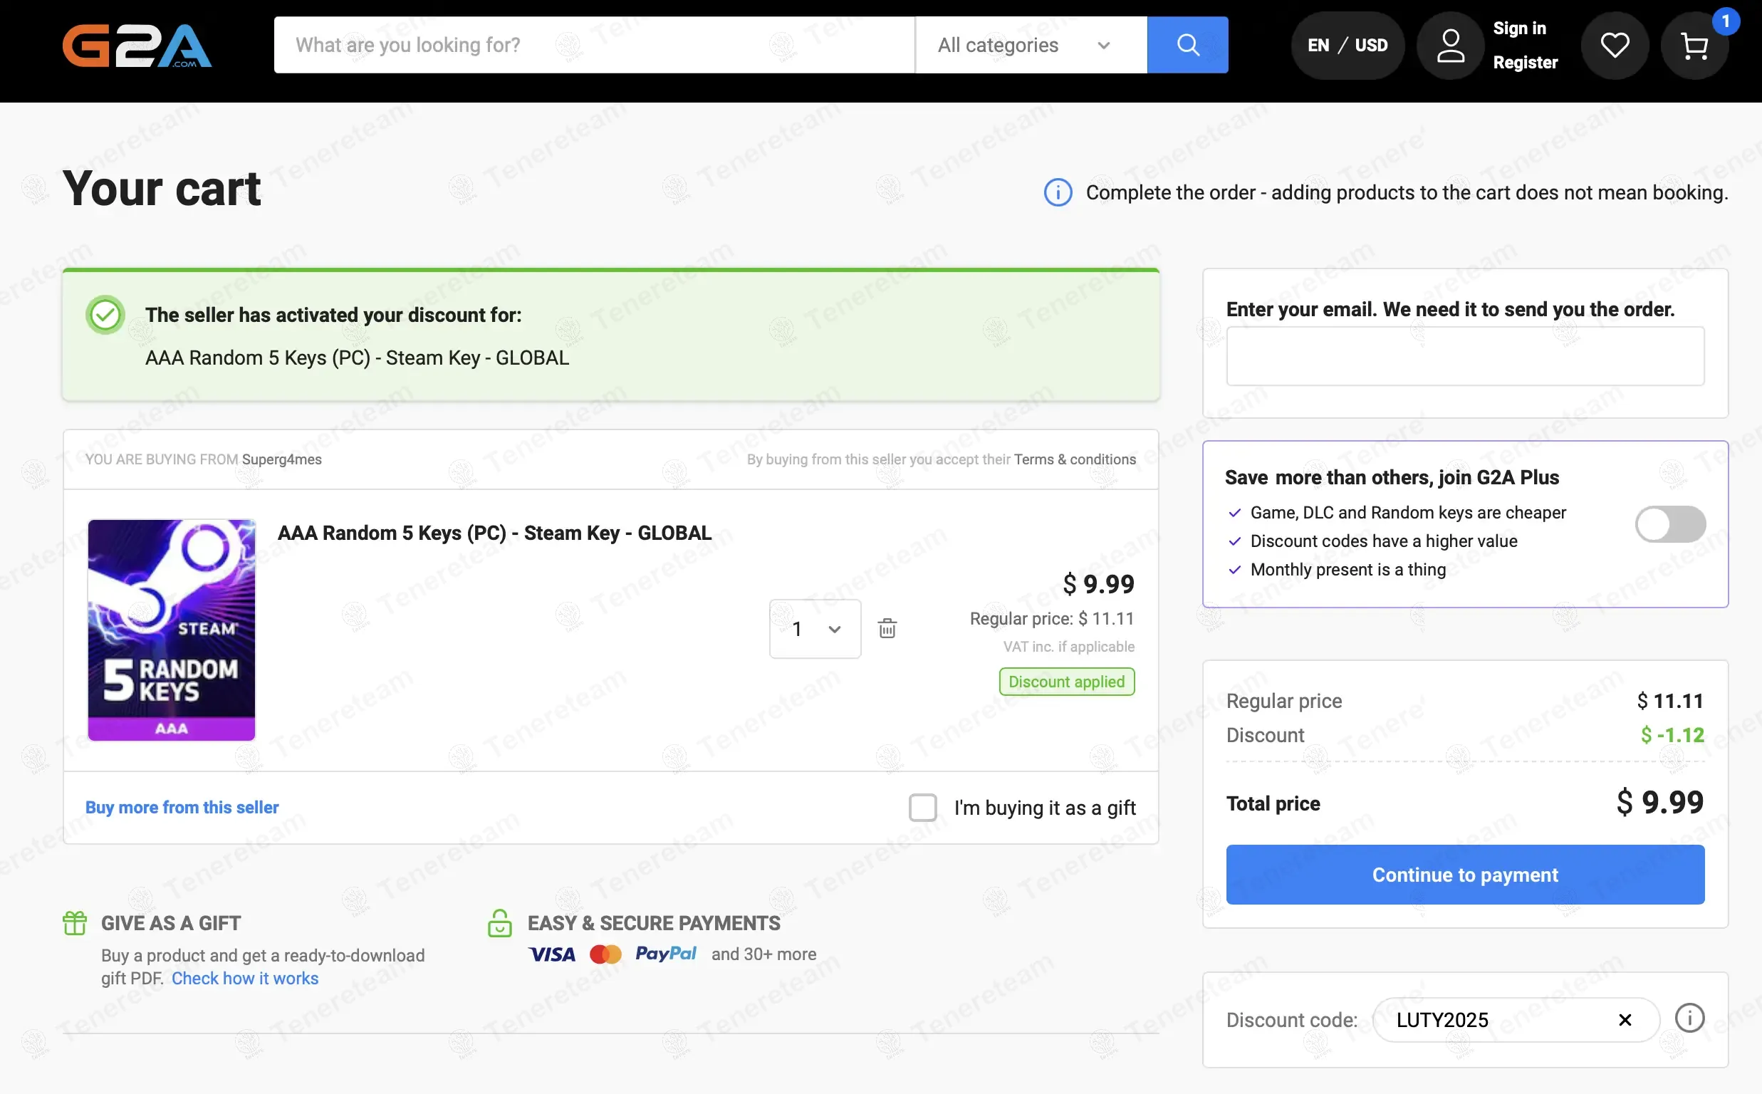Expand the item quantity dropdown

tap(815, 629)
